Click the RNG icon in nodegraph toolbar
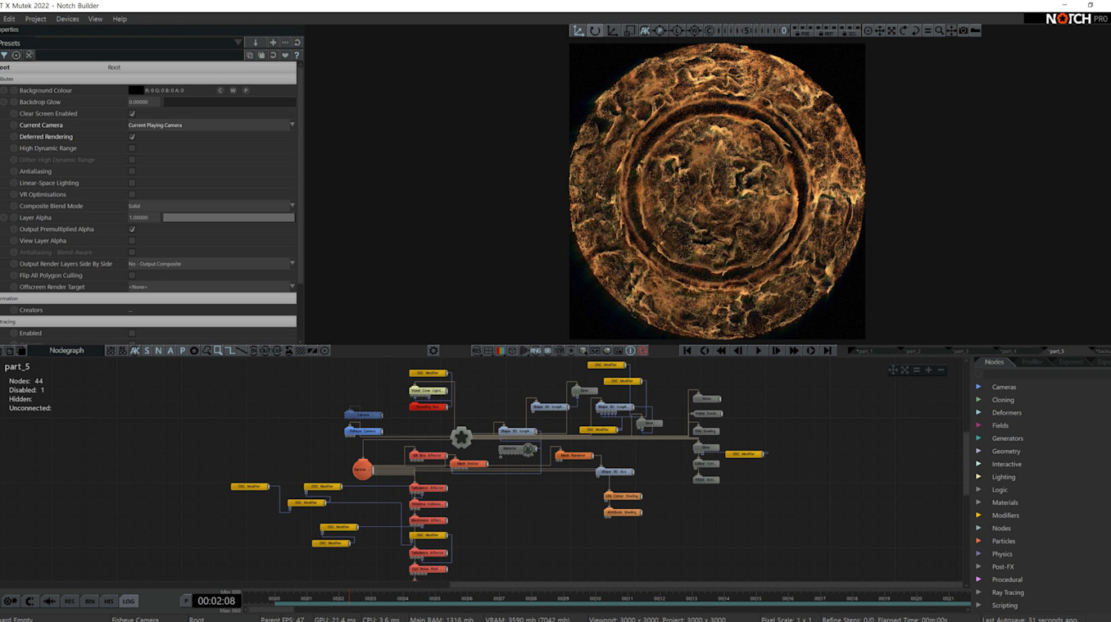Screen dimensions: 1111x622 coord(535,351)
